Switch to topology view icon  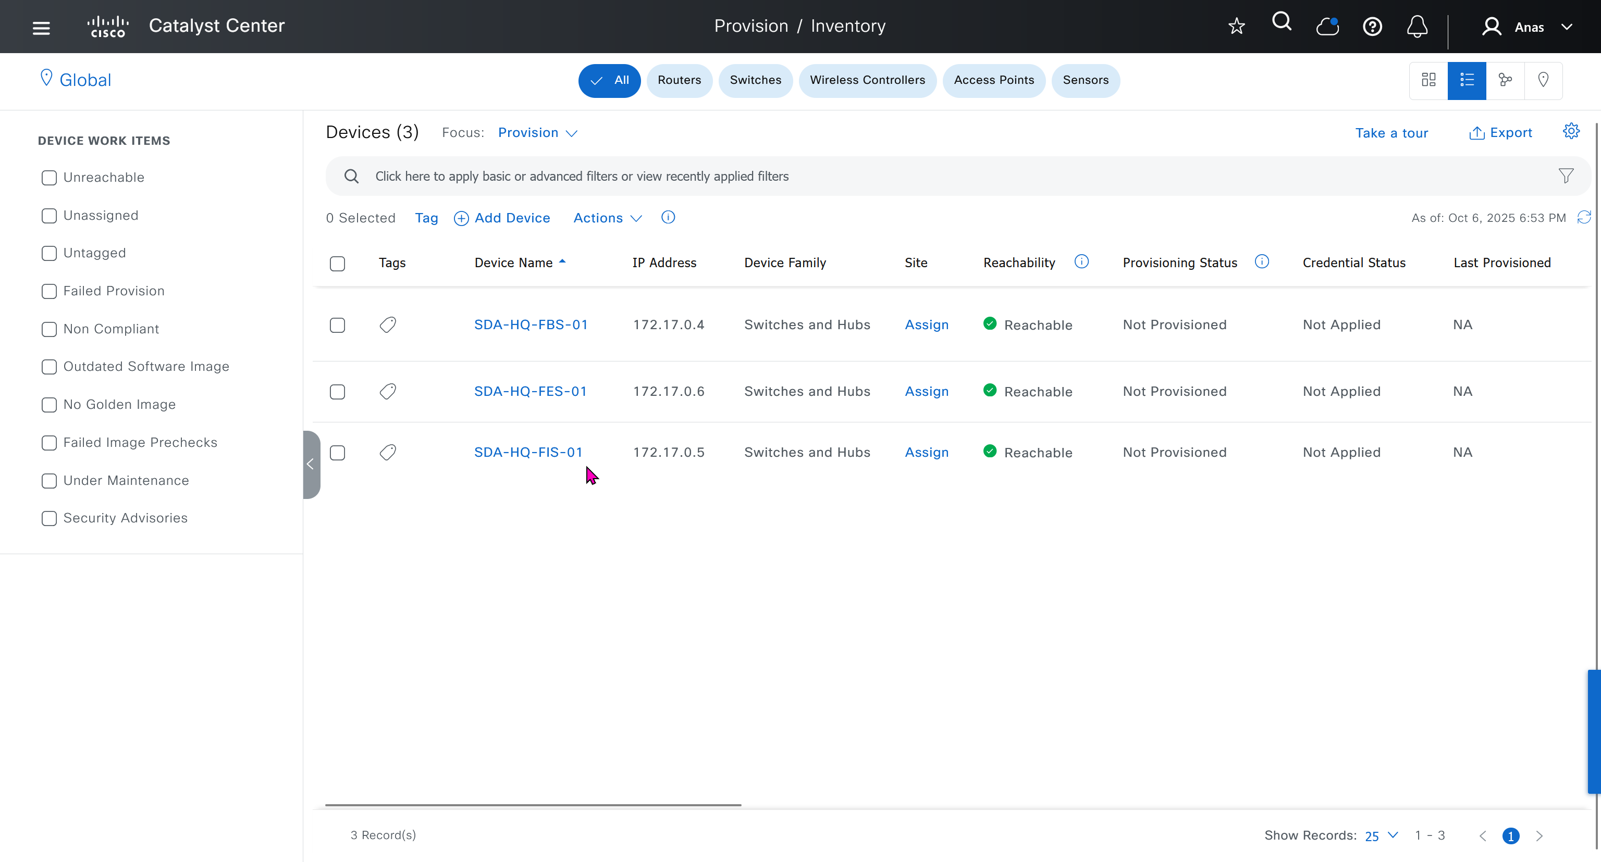click(x=1505, y=80)
